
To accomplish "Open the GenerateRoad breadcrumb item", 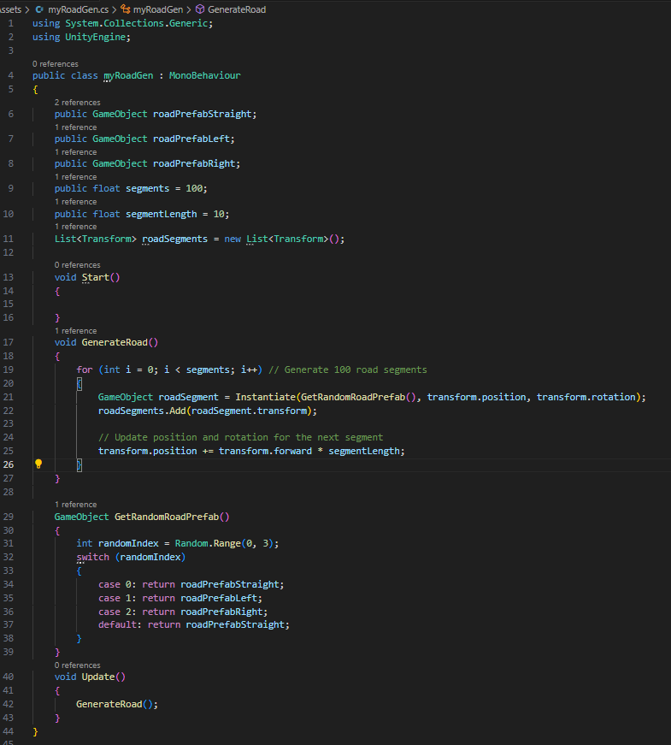I will pyautogui.click(x=237, y=9).
